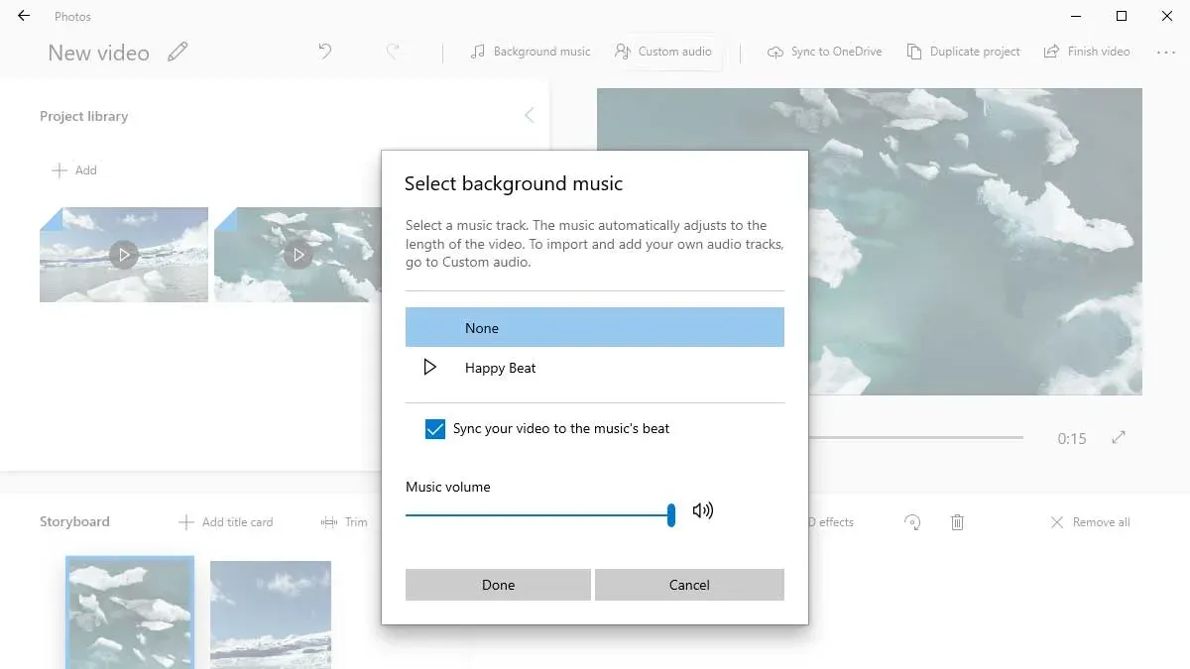Select the Happy Beat music track
The image size is (1190, 669).
[595, 368]
